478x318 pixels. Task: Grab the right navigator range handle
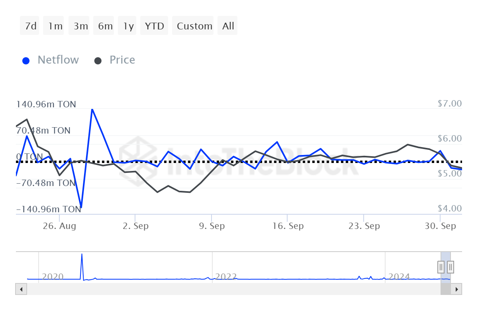(451, 266)
